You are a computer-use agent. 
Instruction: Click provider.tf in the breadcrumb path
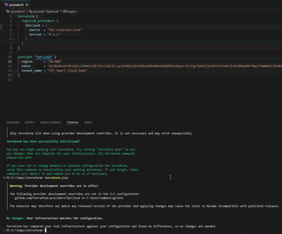tap(18, 11)
